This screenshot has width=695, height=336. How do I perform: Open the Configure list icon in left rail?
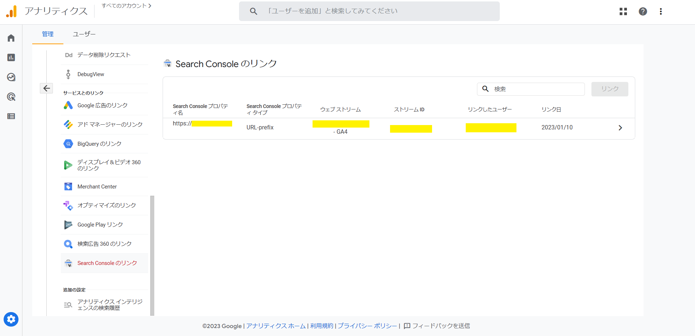(11, 116)
